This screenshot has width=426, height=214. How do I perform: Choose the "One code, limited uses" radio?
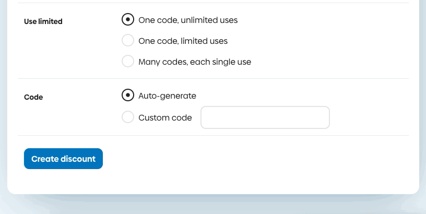[128, 41]
